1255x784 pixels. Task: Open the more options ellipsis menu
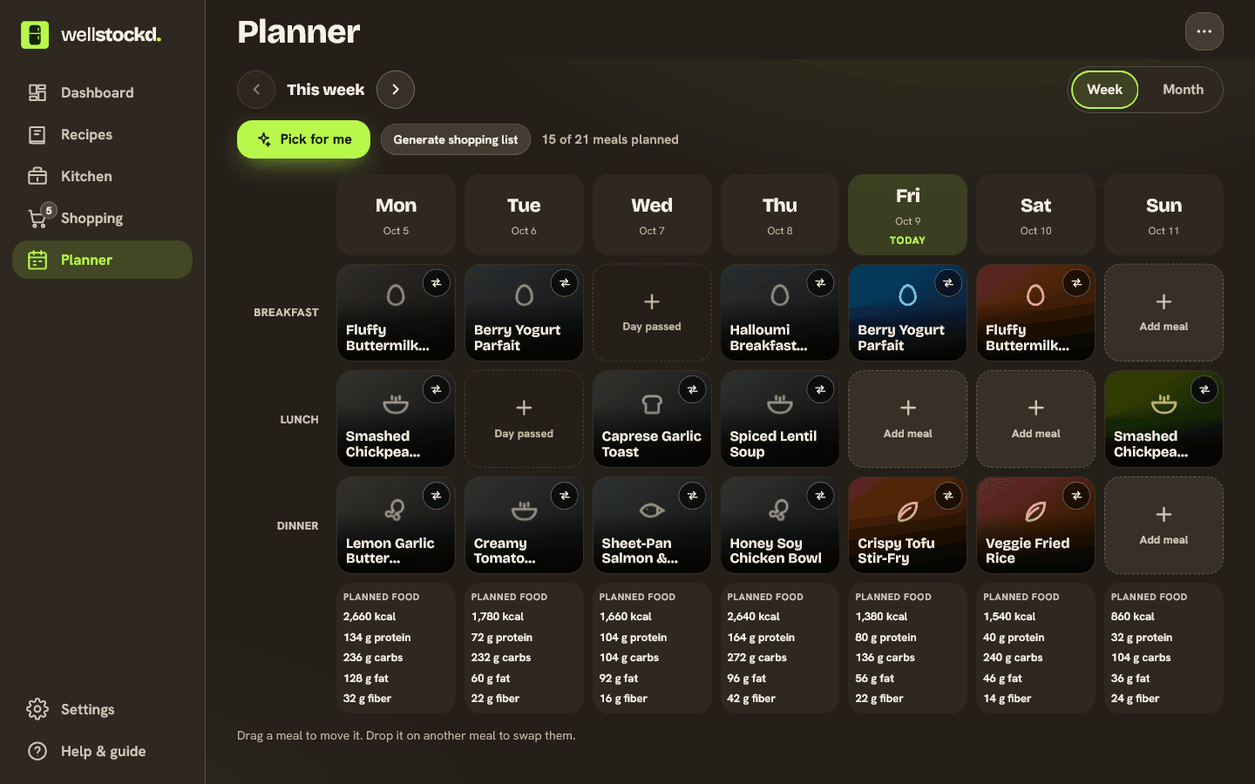coord(1204,31)
